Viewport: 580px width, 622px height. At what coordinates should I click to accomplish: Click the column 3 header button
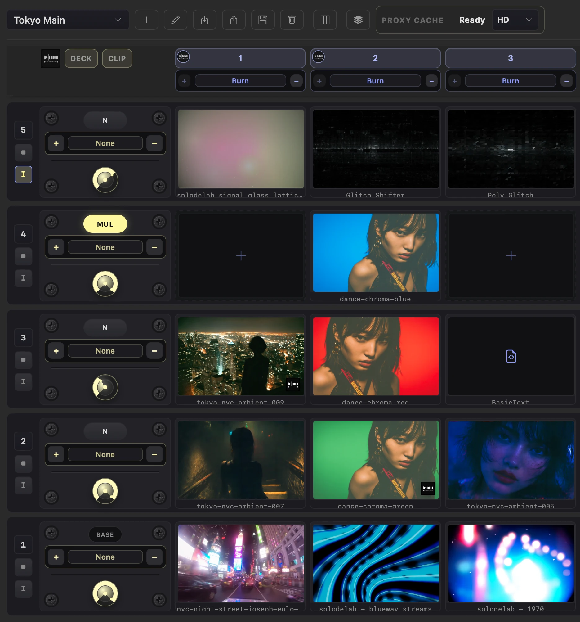click(x=510, y=58)
